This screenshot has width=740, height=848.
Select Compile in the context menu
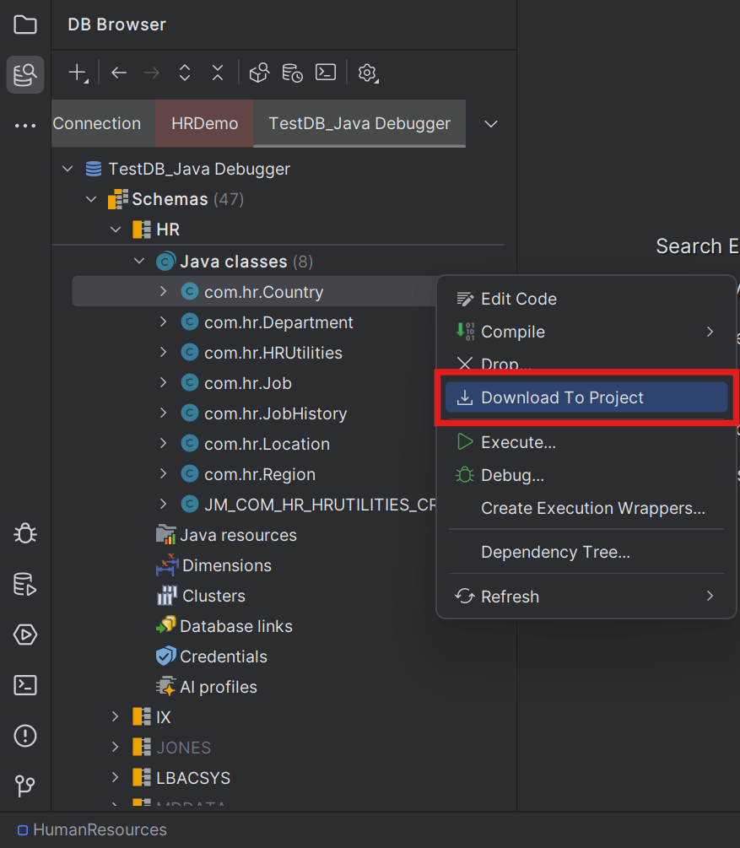511,332
